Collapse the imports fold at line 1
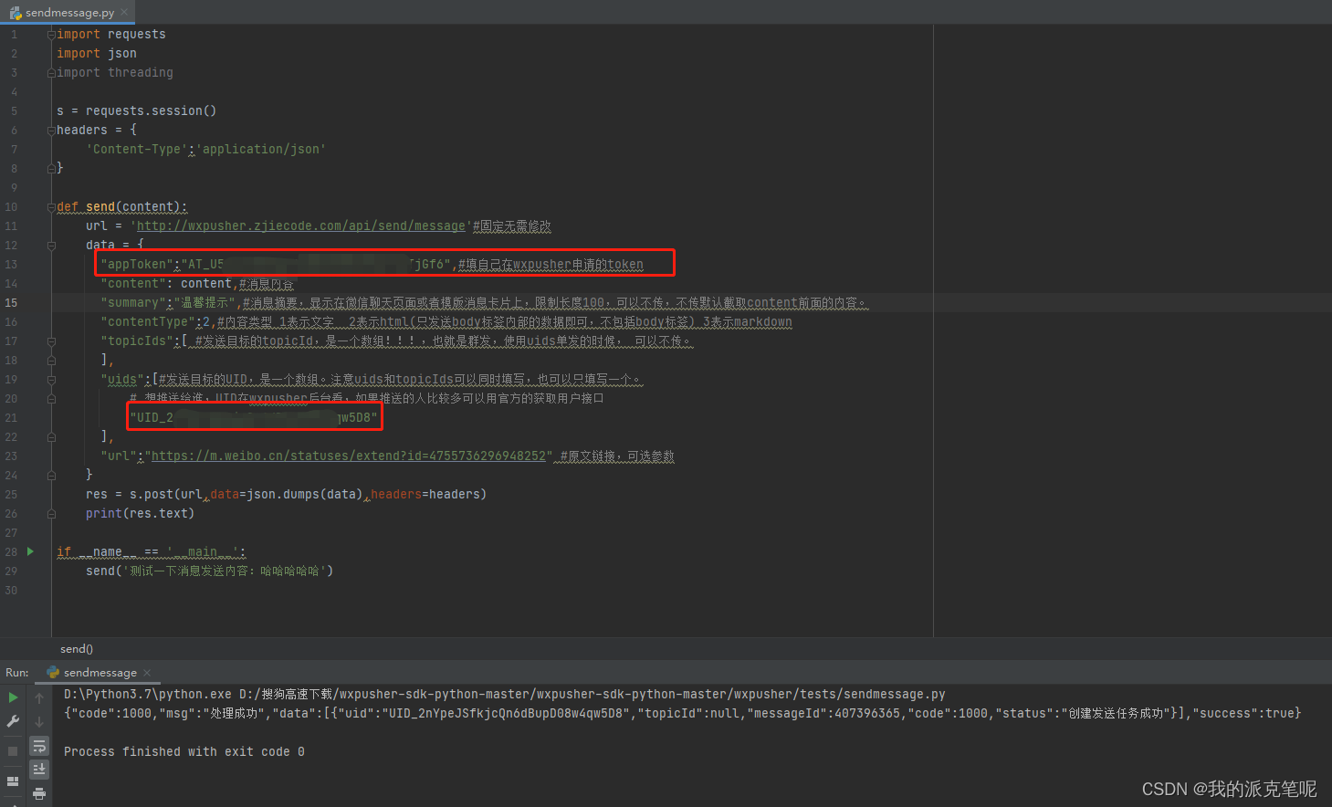The height and width of the screenshot is (807, 1332). tap(51, 34)
